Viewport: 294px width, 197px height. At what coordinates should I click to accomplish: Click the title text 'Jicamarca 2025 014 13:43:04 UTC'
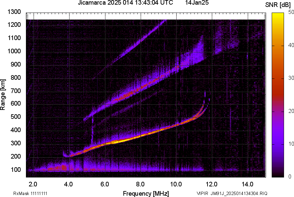coord(125,3)
